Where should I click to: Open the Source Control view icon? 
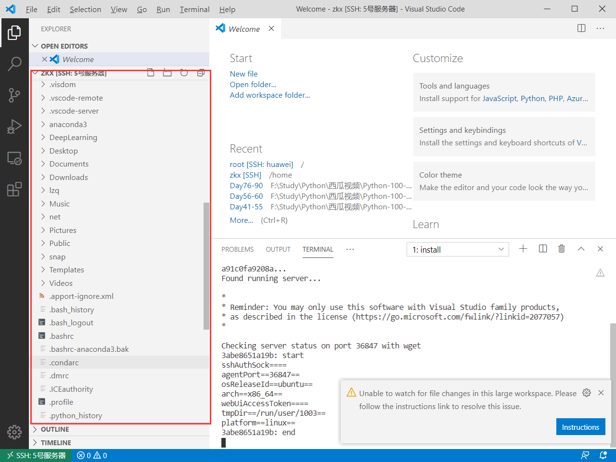click(x=14, y=95)
